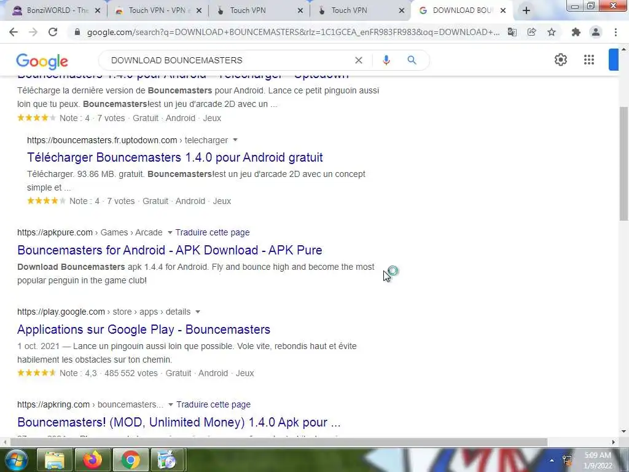Open Télécharger Bouncemasters 1.4.0 pour Android gratuit
This screenshot has width=629, height=472.
point(175,157)
